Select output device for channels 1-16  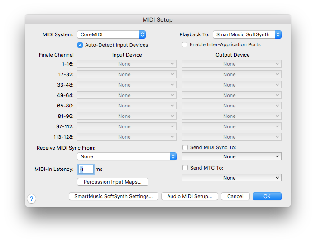coord(231,64)
